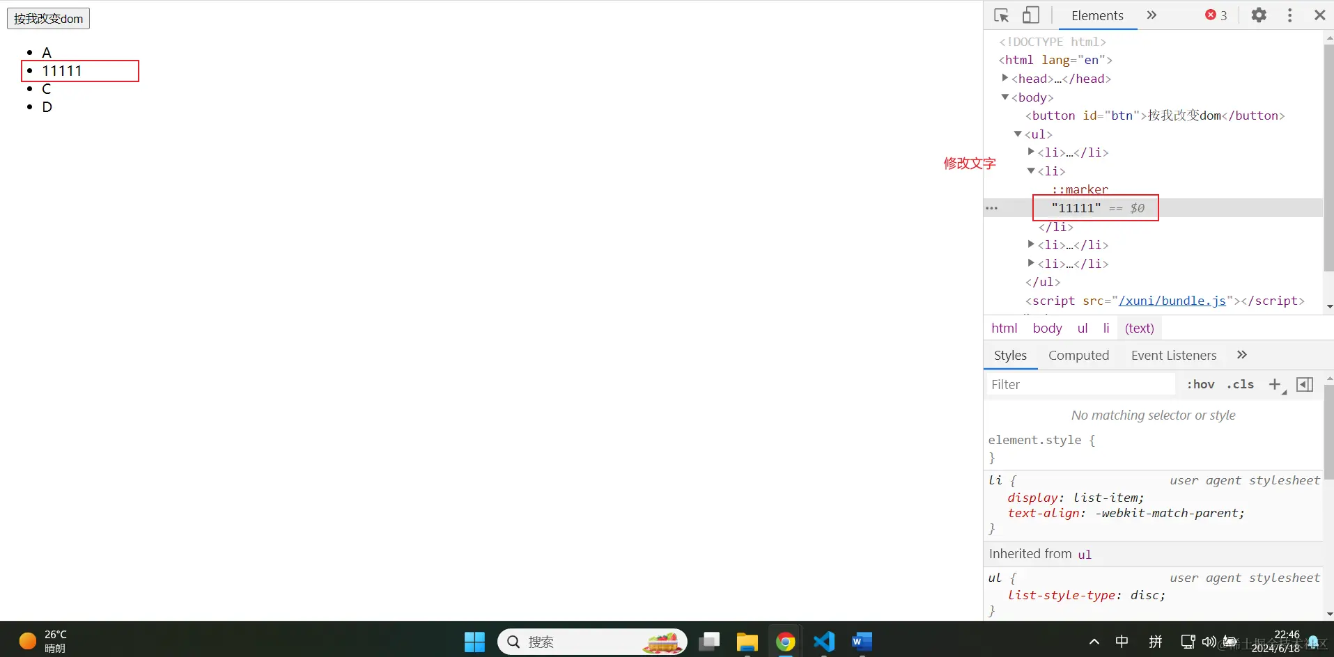The image size is (1334, 657).
Task: Click the text-align declaration value
Action: click(x=1170, y=513)
